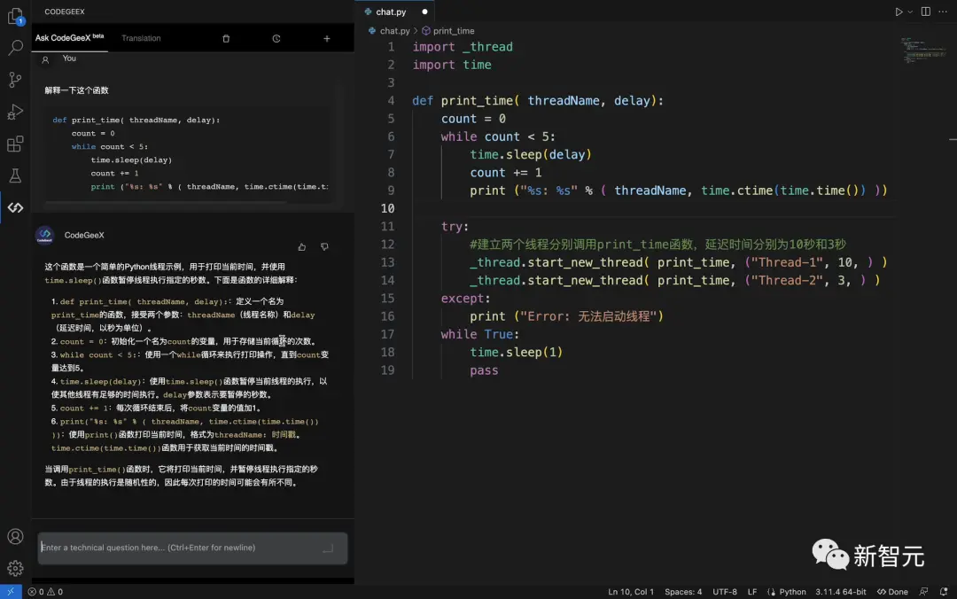The width and height of the screenshot is (957, 599).
Task: Click the horizontal scrollbar under code snippet
Action: tap(165, 202)
